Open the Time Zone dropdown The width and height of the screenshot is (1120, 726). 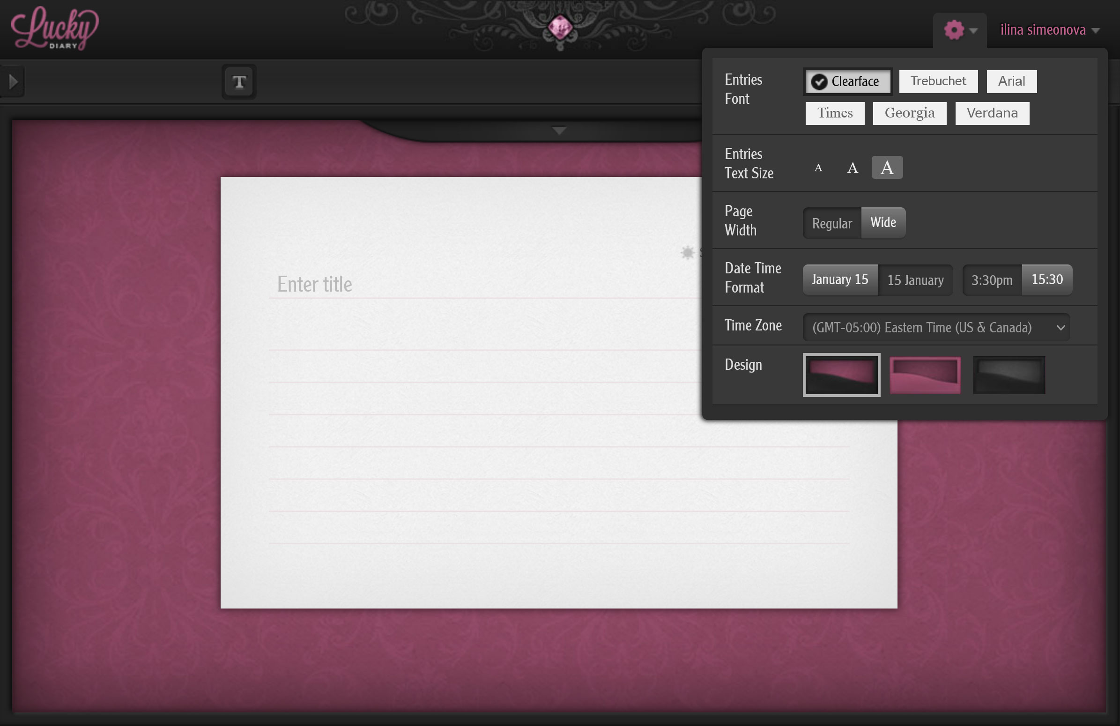tap(936, 327)
